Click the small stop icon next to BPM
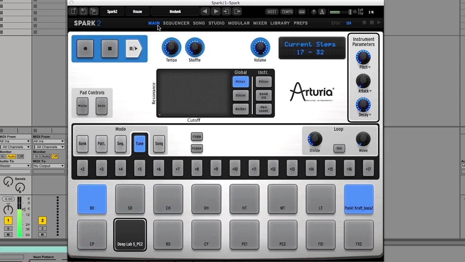 (x=372, y=23)
